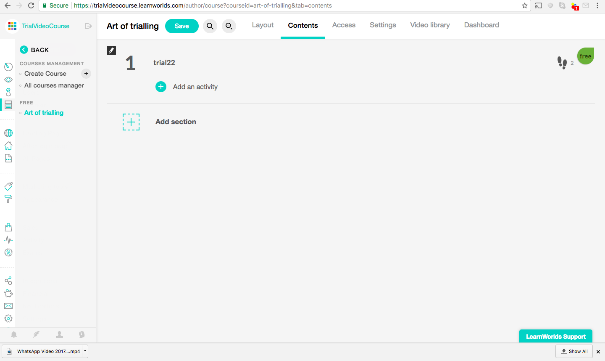
Task: Click the dashed Add section box
Action: pos(131,122)
